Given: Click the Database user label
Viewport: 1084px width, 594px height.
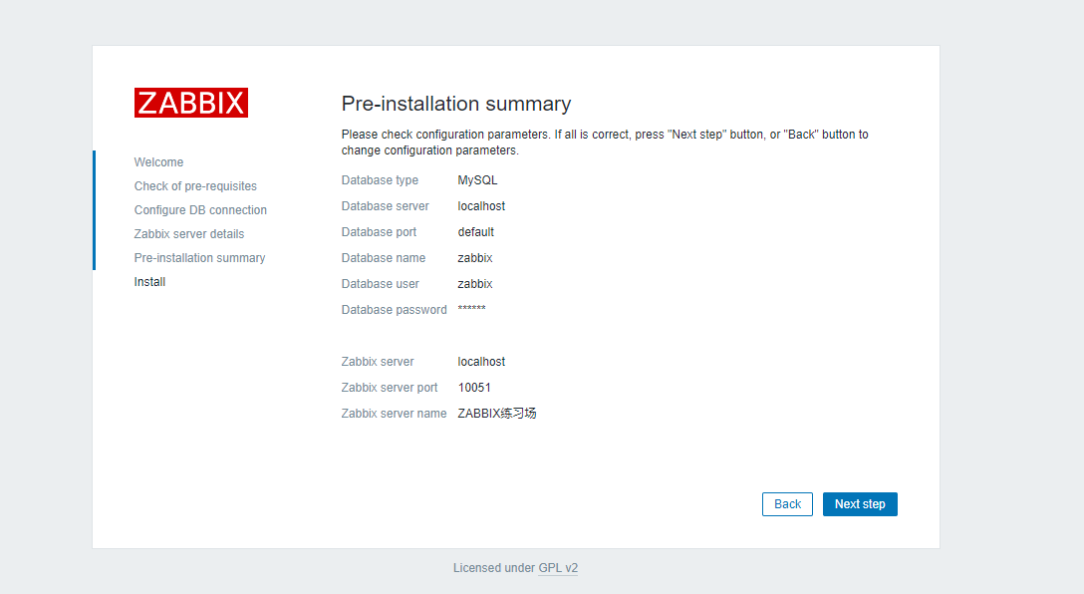Looking at the screenshot, I should 381,283.
